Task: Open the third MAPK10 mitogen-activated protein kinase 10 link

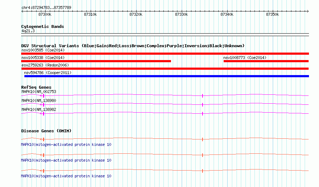Action: 66,176
